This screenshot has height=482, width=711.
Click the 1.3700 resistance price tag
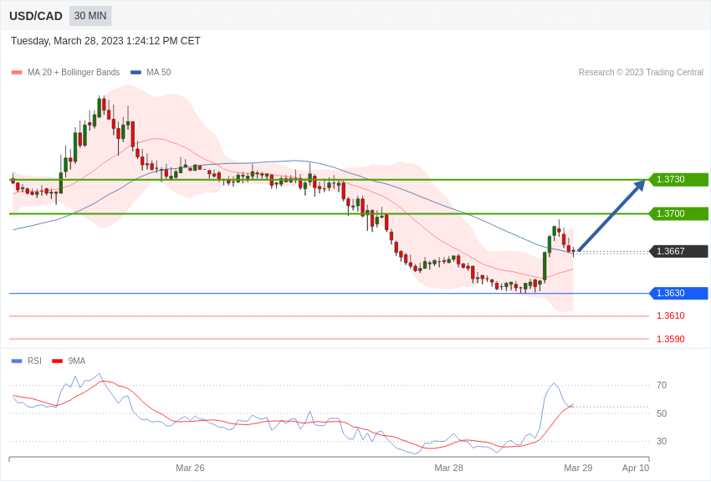coord(679,213)
